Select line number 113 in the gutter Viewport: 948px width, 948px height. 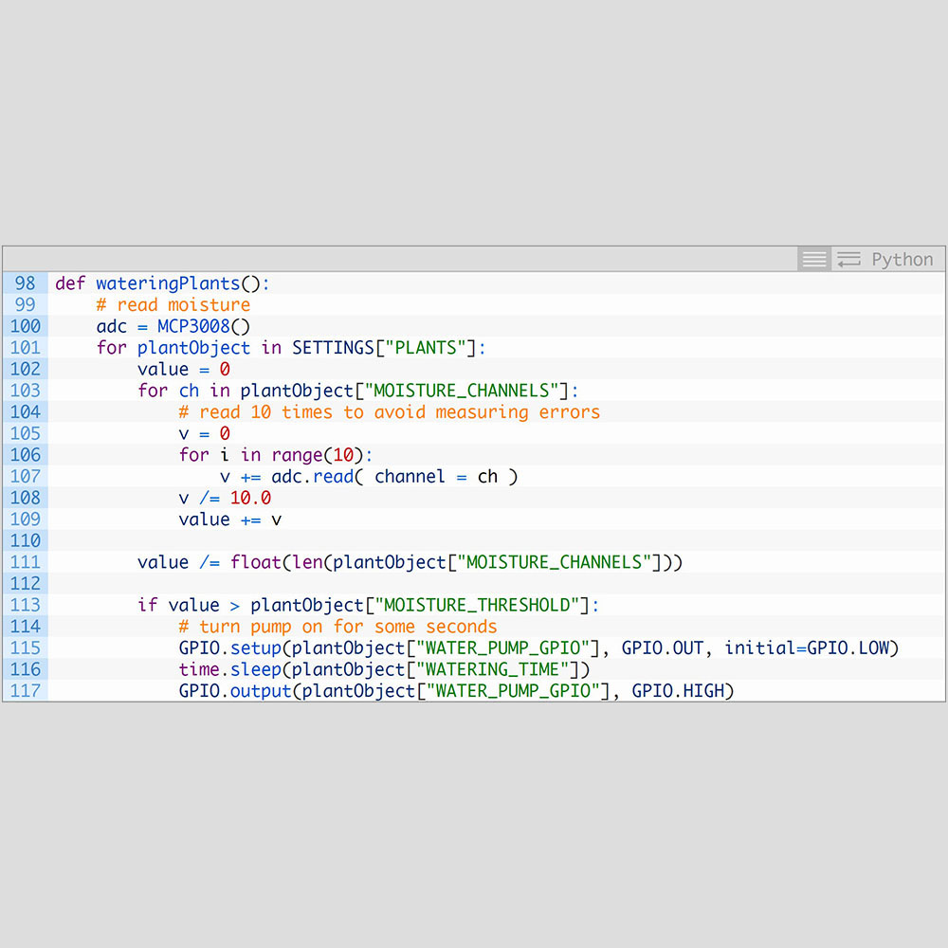point(26,605)
